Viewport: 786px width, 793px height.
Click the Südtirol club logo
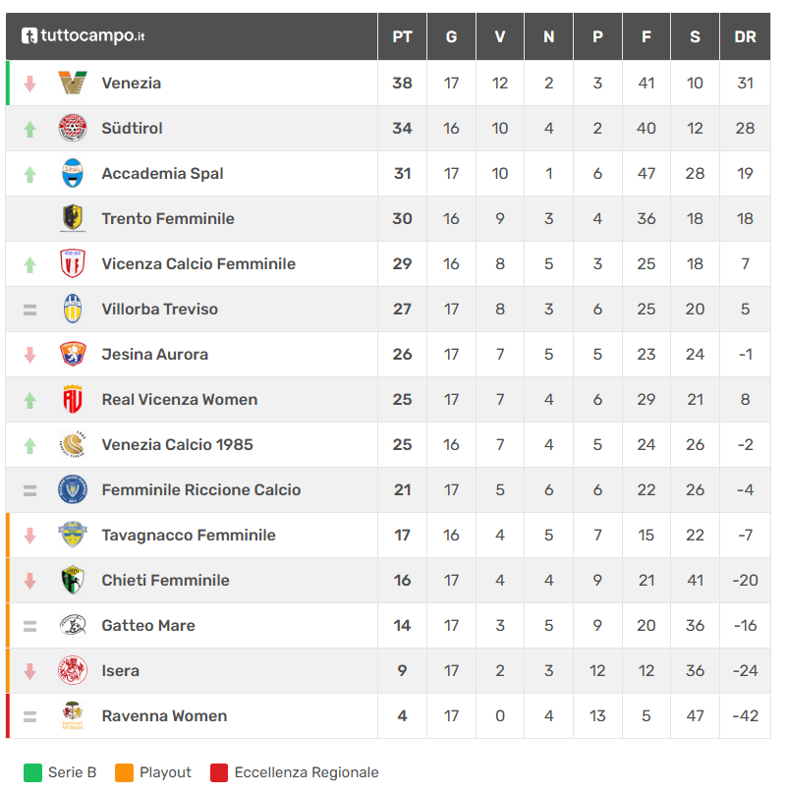(73, 129)
